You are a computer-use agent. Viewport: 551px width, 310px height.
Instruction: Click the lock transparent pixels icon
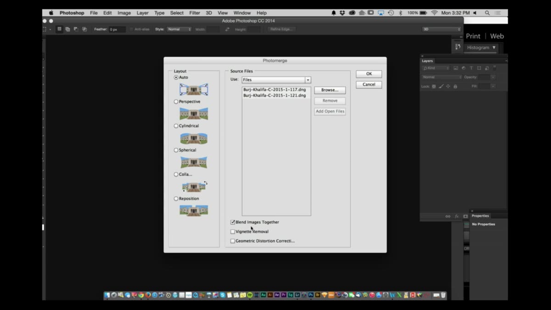(x=434, y=86)
